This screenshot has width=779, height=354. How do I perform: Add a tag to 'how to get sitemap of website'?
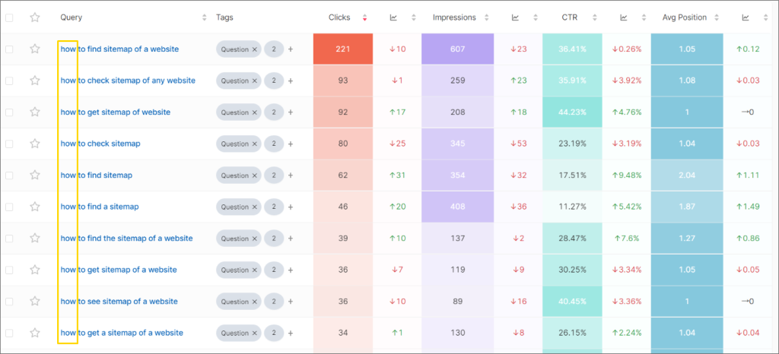[x=290, y=112]
